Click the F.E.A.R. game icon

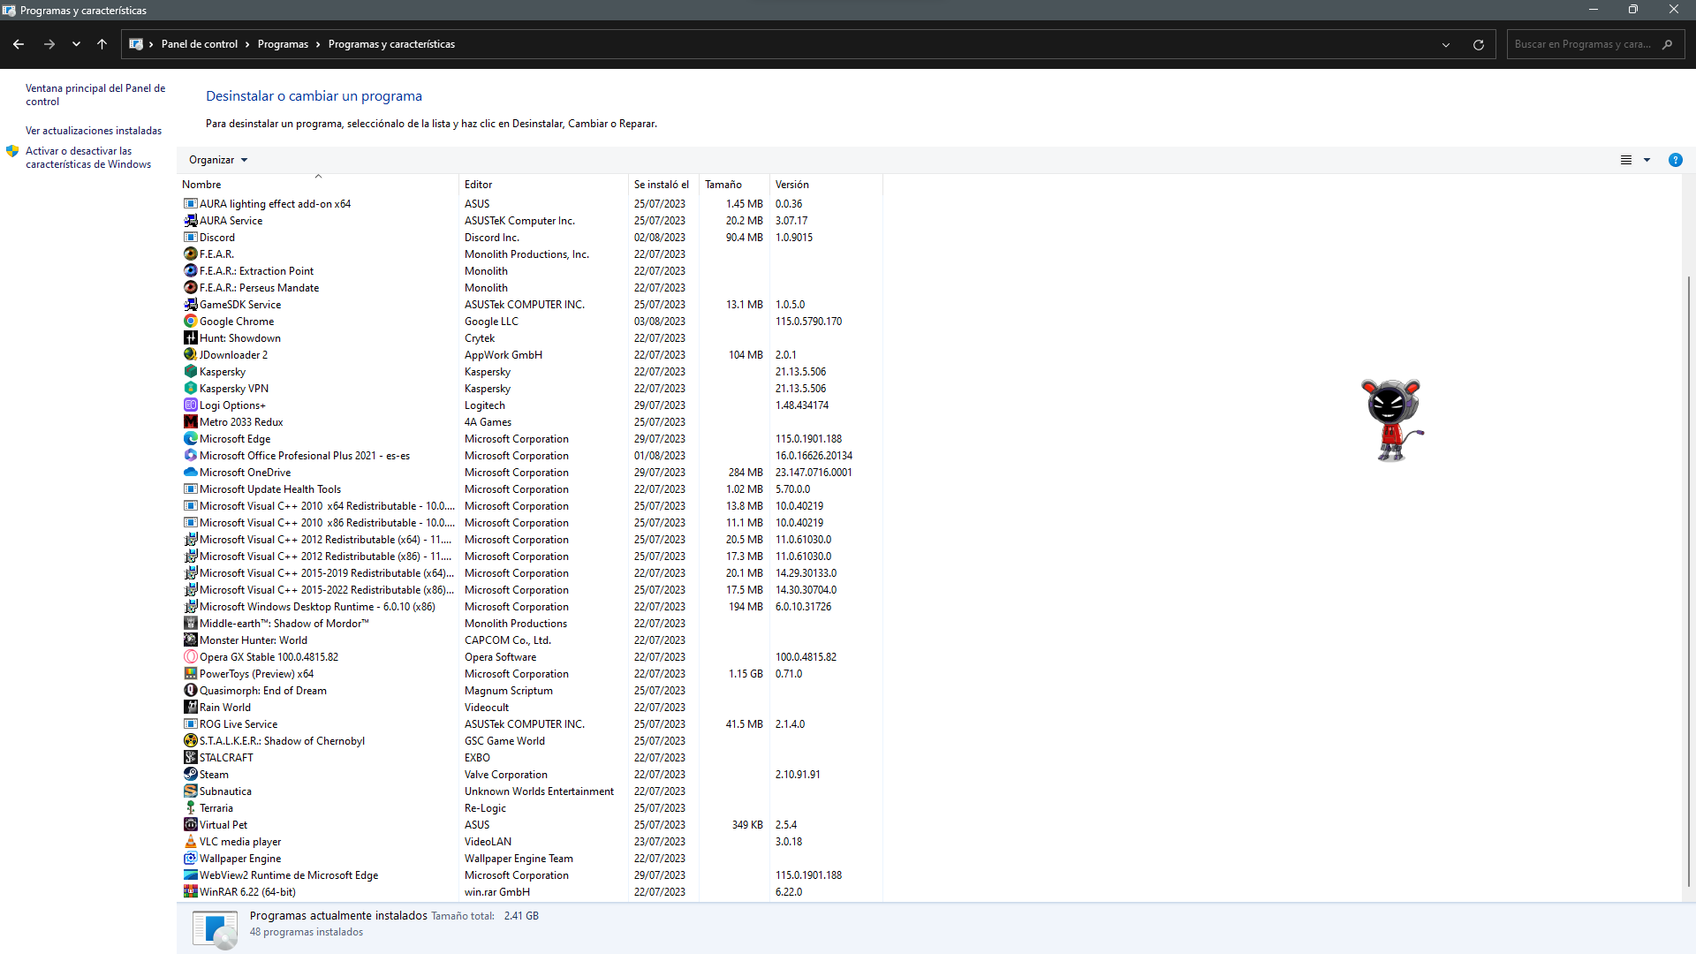coord(190,254)
